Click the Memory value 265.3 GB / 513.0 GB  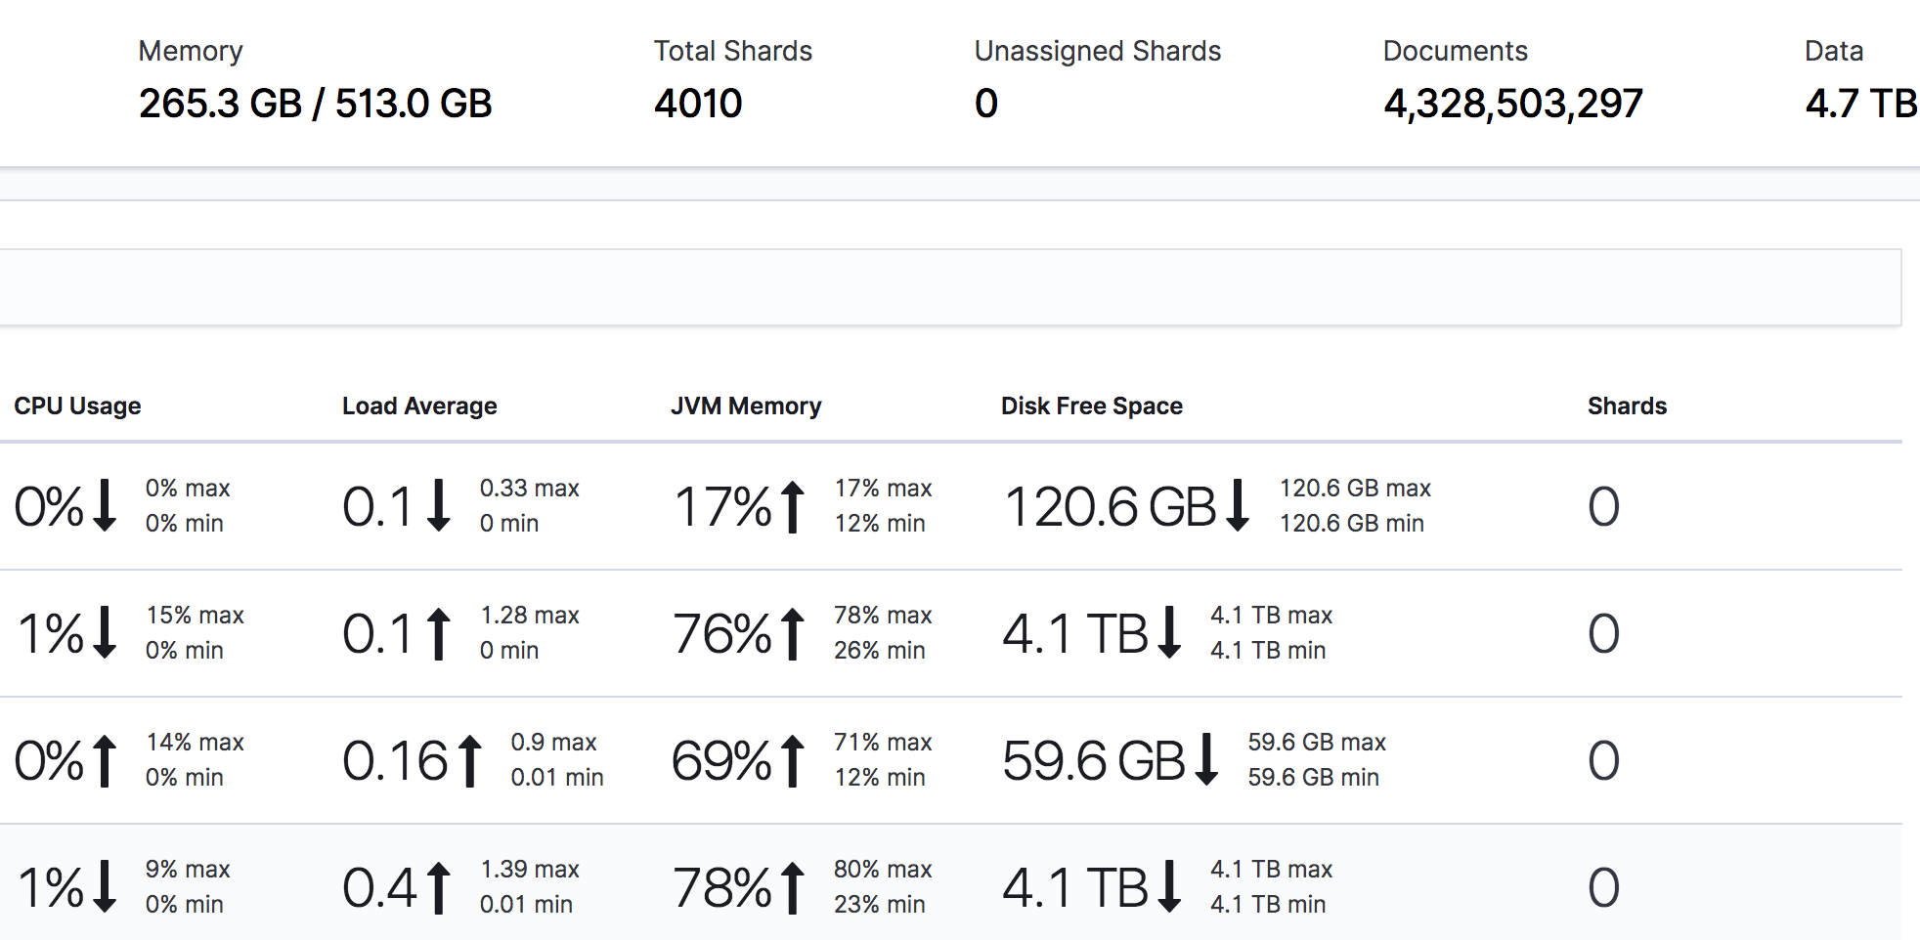pos(315,104)
